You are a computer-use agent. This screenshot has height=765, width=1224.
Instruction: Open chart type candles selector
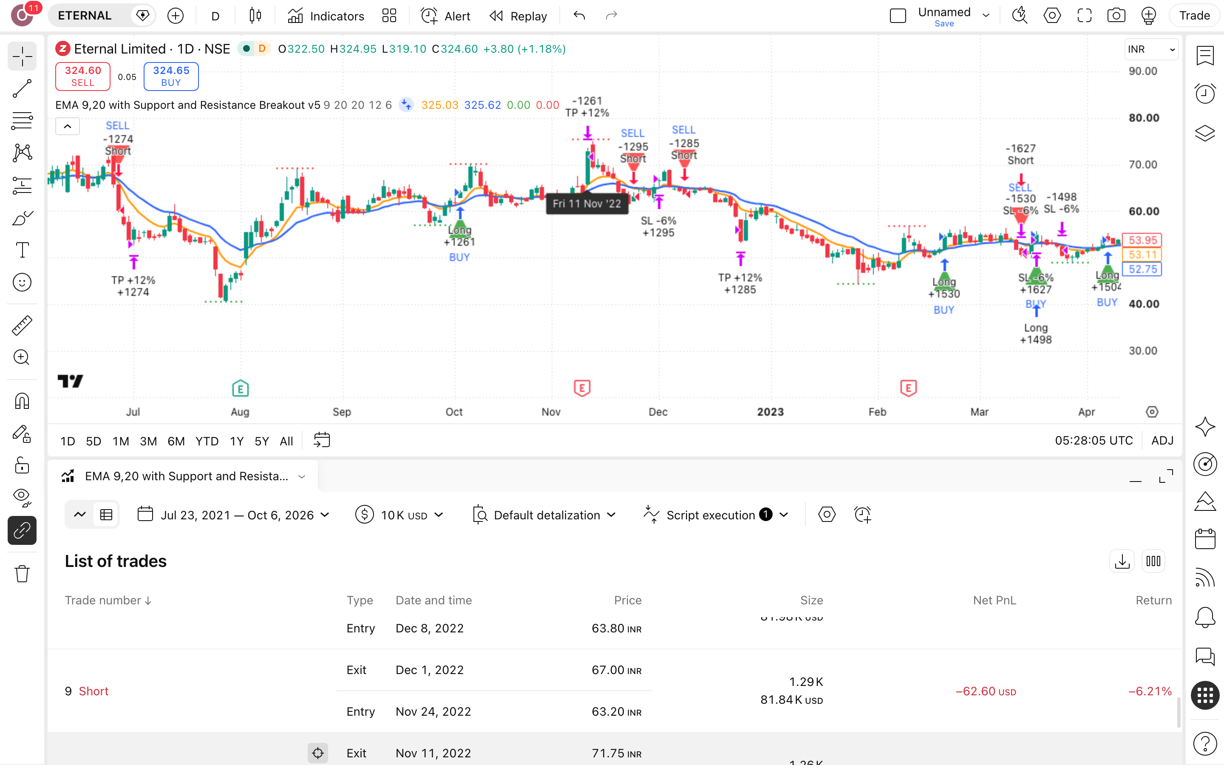255,16
